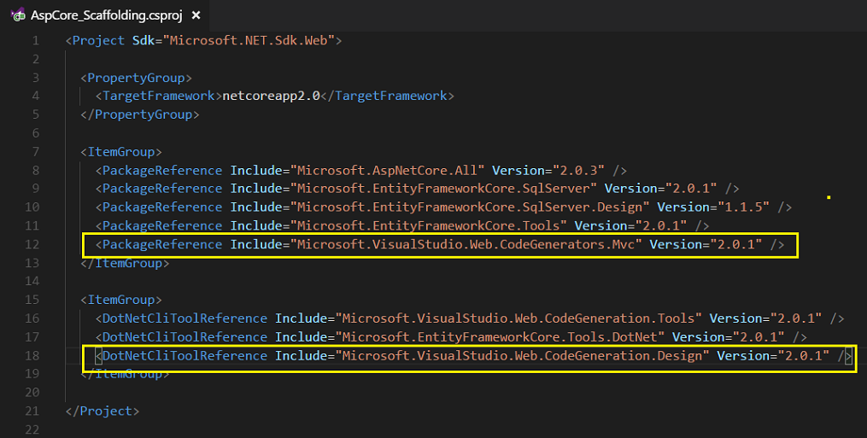Click "Microsoft.EntityFrameworkCore.SqlServer.Design" package name
This screenshot has height=438, width=867.
tap(470, 207)
